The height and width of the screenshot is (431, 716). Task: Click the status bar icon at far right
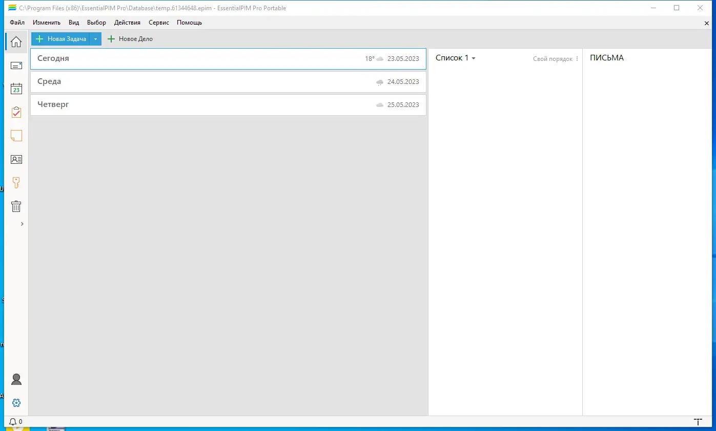point(698,422)
